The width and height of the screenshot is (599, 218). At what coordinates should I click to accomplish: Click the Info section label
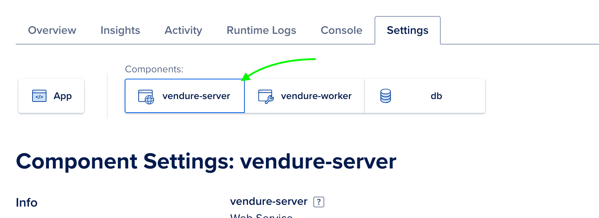27,203
